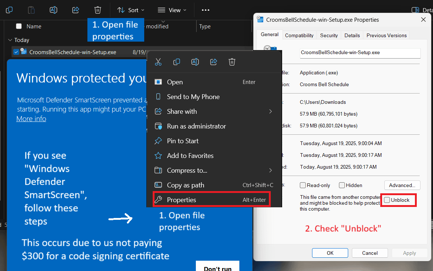Image resolution: width=433 pixels, height=271 pixels.
Task: Click Apply in Properties dialog
Action: [409, 253]
